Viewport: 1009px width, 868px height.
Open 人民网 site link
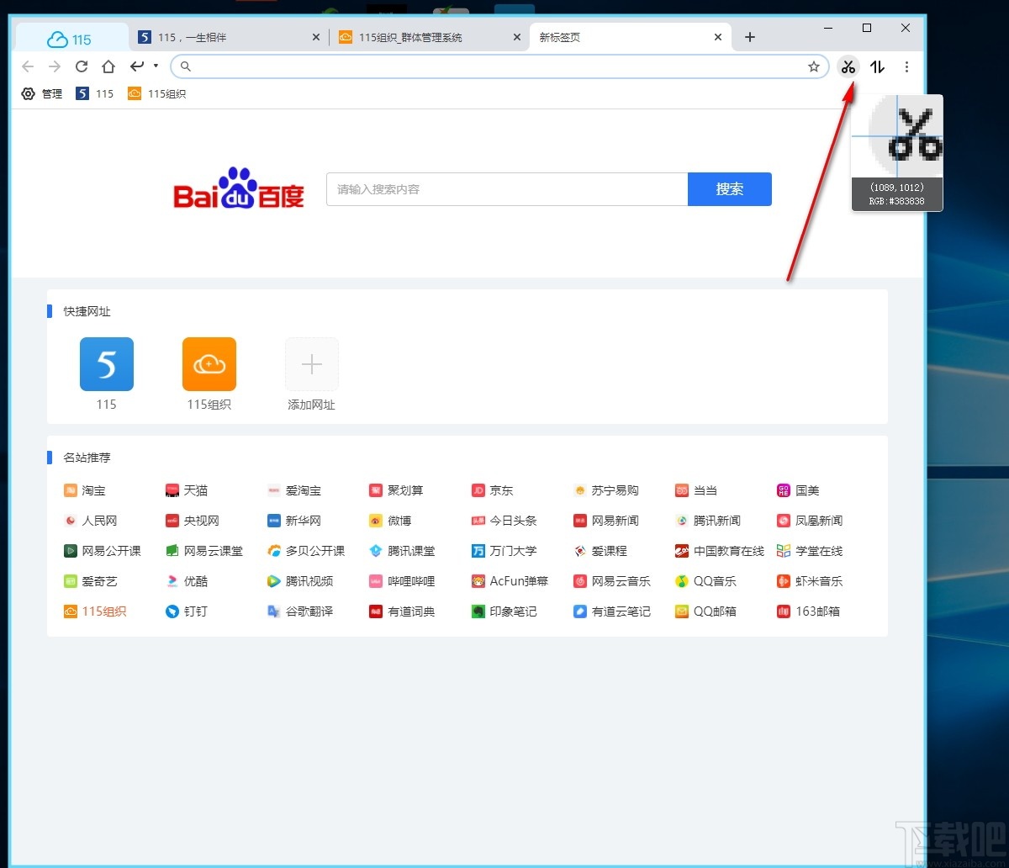[x=91, y=521]
